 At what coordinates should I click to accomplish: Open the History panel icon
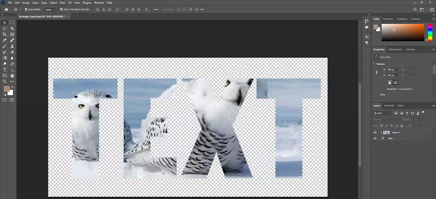367,21
